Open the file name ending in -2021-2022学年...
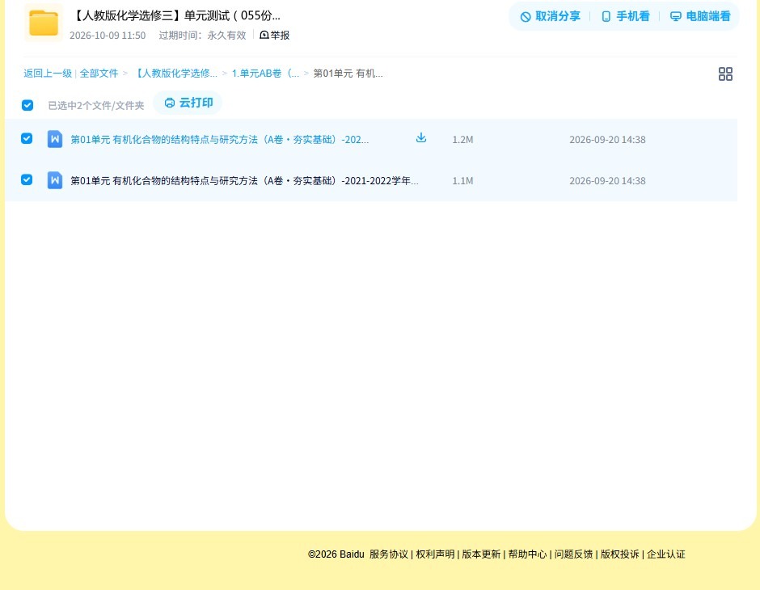 [244, 181]
